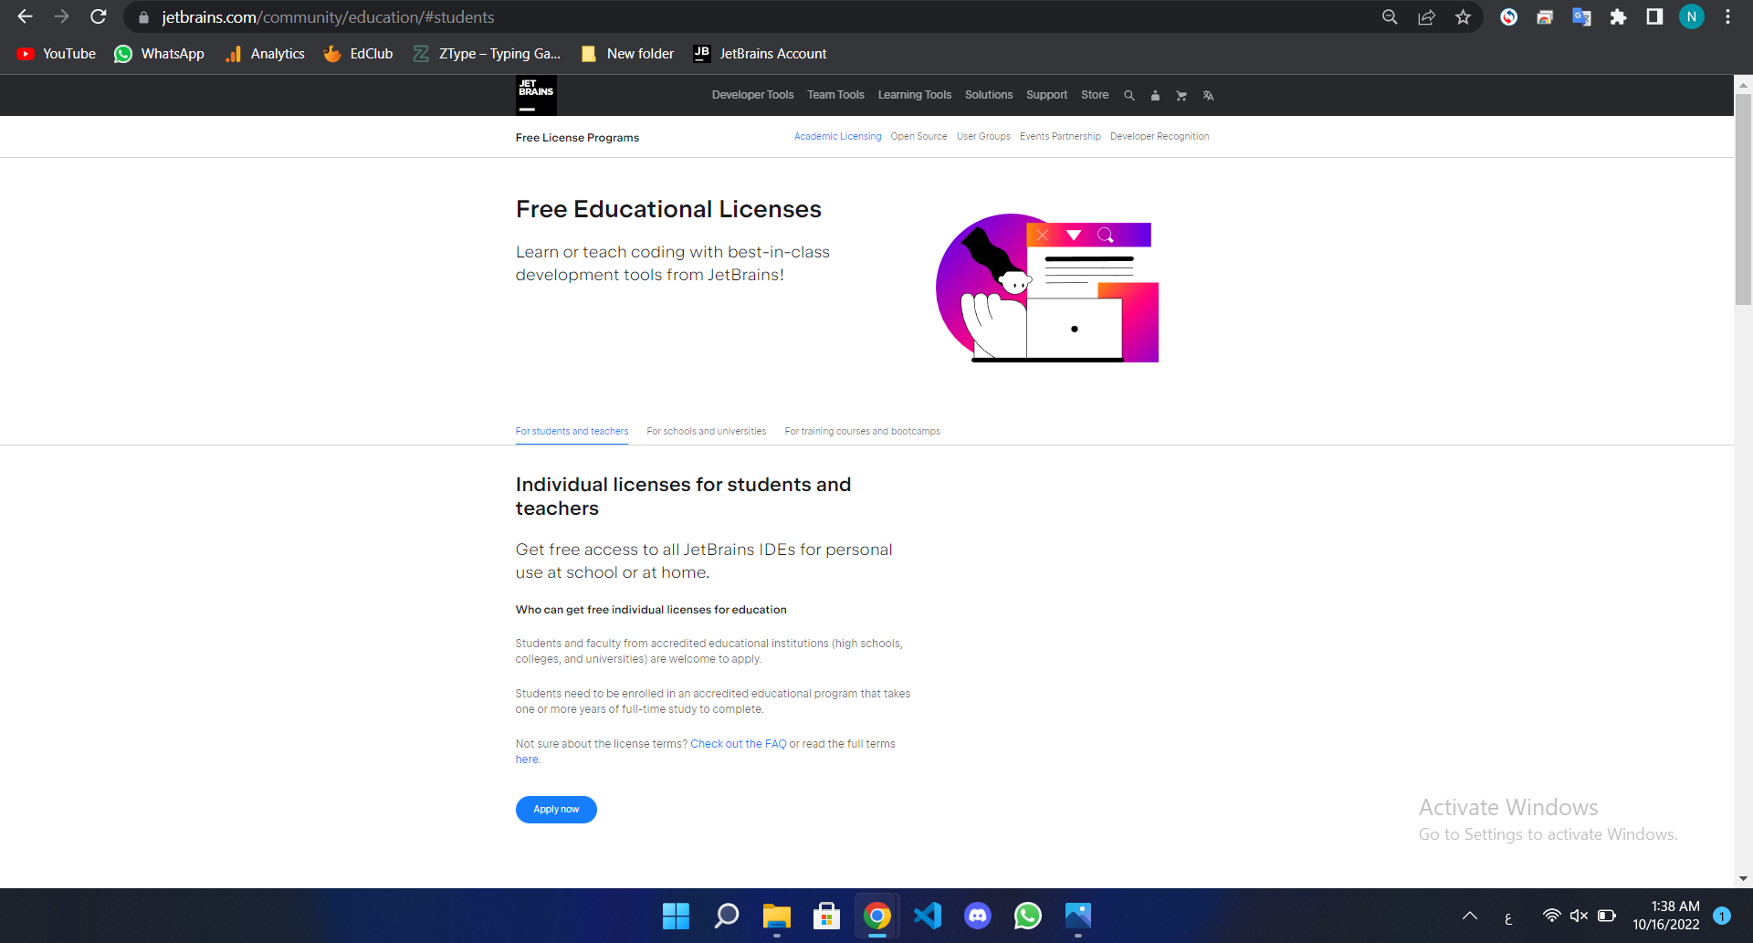Reload the page with refresh icon
This screenshot has width=1753, height=943.
[99, 17]
